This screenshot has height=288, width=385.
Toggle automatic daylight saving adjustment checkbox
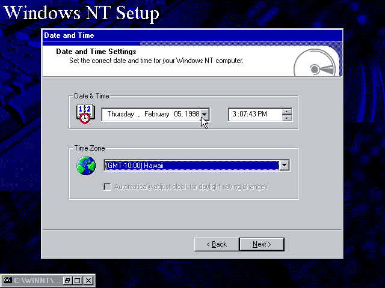pyautogui.click(x=107, y=187)
